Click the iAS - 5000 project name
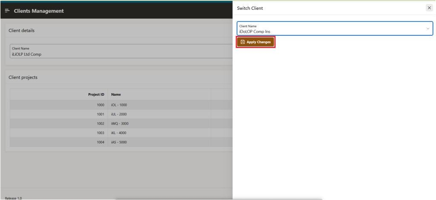 pyautogui.click(x=119, y=142)
